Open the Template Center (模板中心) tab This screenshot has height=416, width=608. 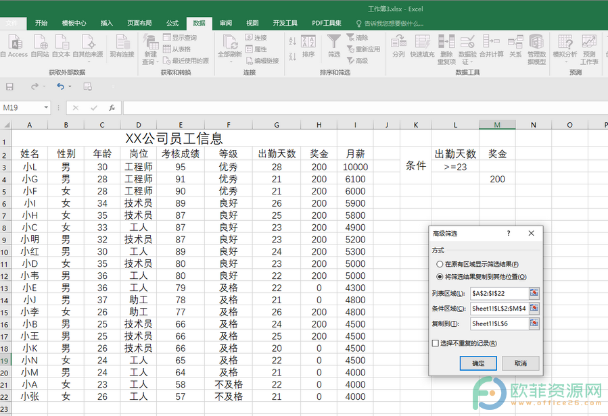click(74, 23)
